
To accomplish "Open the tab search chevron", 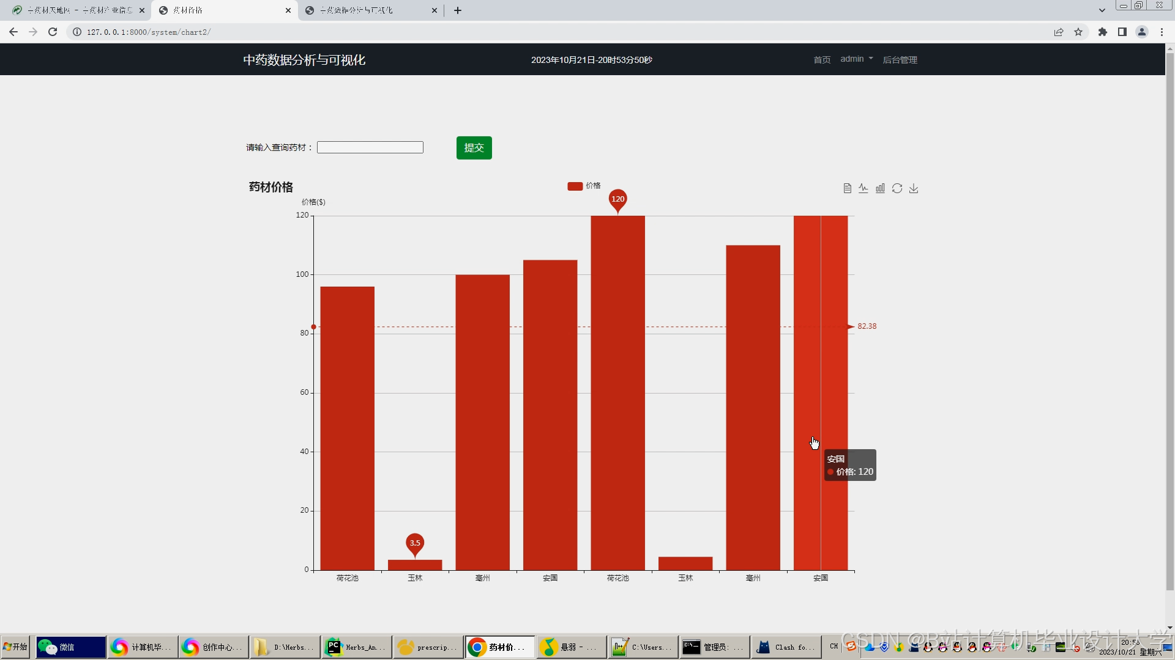I will 1102,10.
